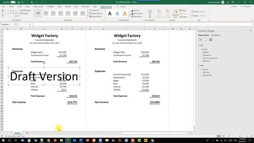Click the Insert Function fx icon
254x143 pixels.
pyautogui.click(x=30, y=24)
